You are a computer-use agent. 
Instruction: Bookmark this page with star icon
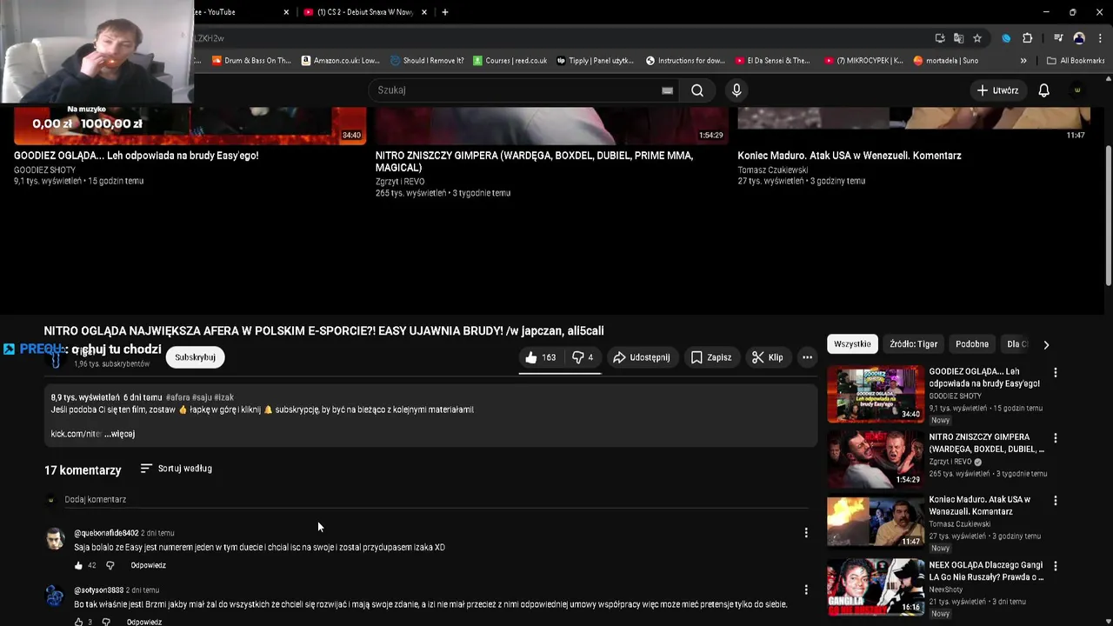coord(977,38)
